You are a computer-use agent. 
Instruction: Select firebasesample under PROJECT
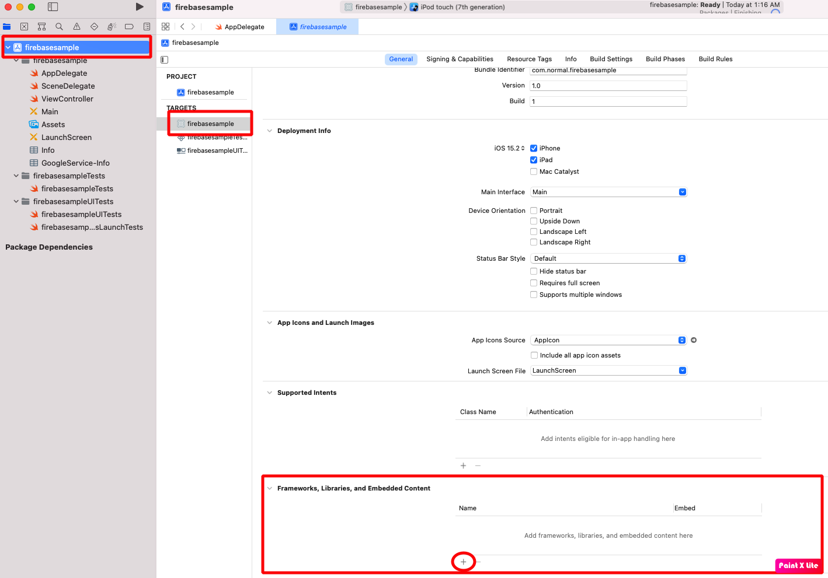pos(205,92)
